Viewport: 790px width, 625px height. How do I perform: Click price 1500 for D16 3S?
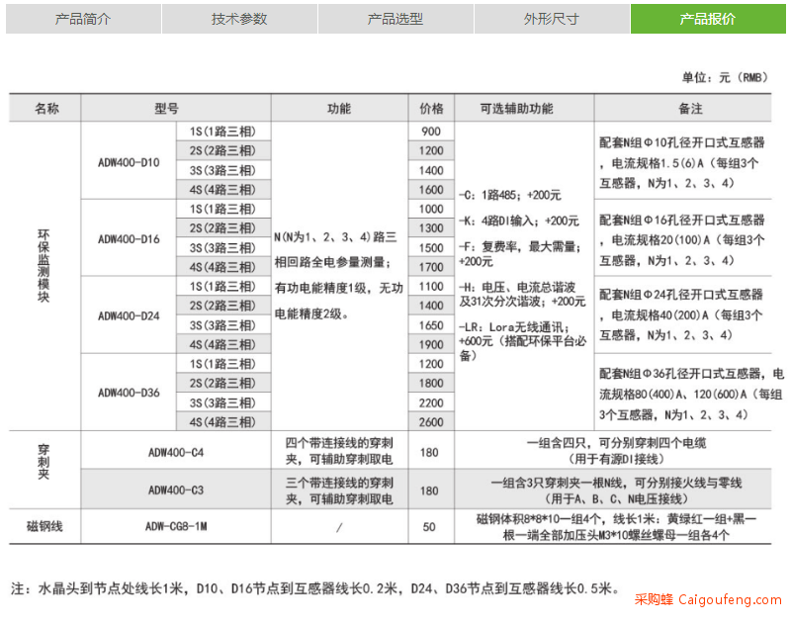(431, 247)
